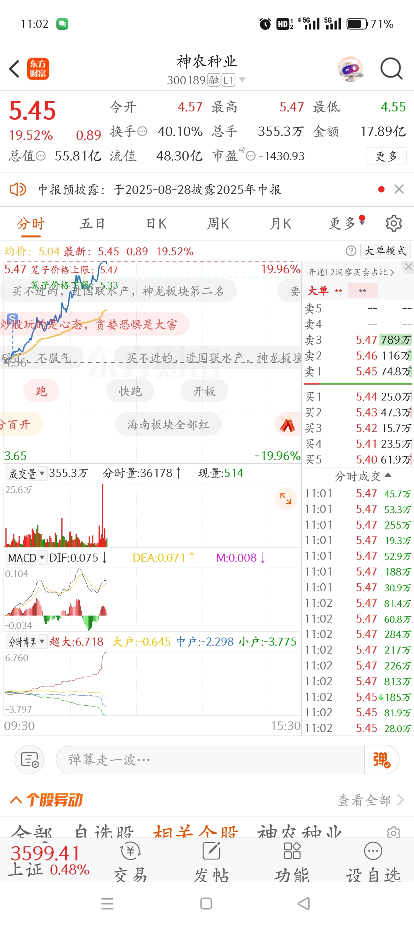Tap the 11:02 5.47 813万 trade row
Screen dimensions: 414x925
coord(358,681)
